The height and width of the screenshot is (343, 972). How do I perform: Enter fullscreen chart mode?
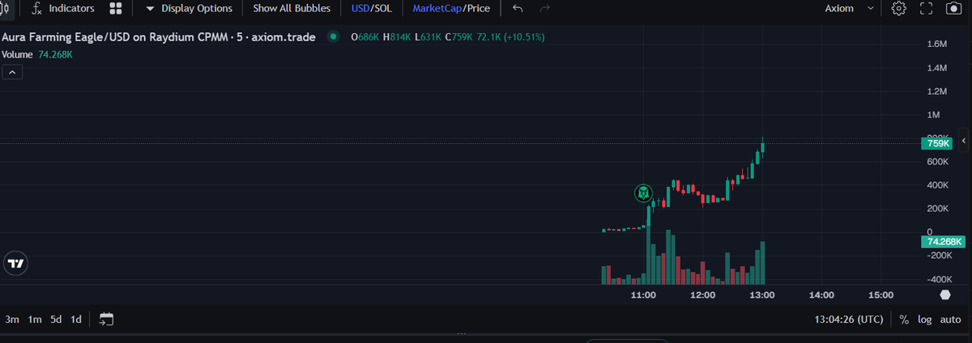[x=926, y=8]
